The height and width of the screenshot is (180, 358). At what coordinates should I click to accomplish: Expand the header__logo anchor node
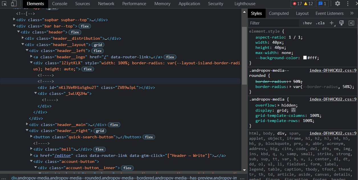coord(31,57)
